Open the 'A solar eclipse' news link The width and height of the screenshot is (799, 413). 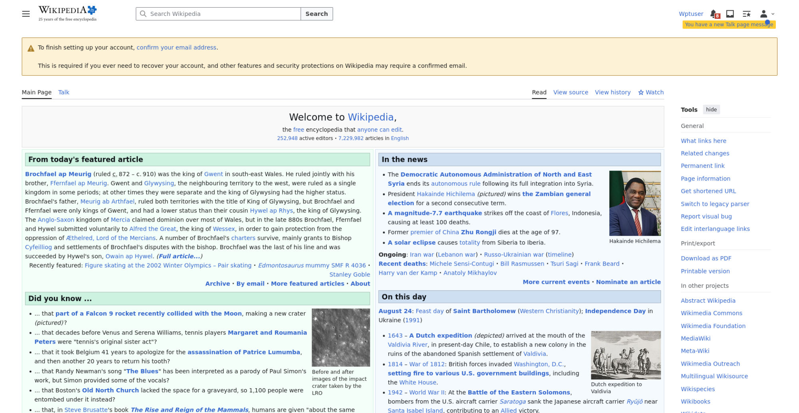point(411,243)
